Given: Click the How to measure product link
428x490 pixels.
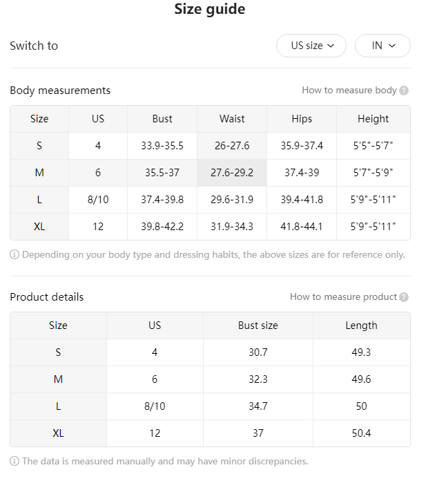Looking at the screenshot, I should (343, 297).
